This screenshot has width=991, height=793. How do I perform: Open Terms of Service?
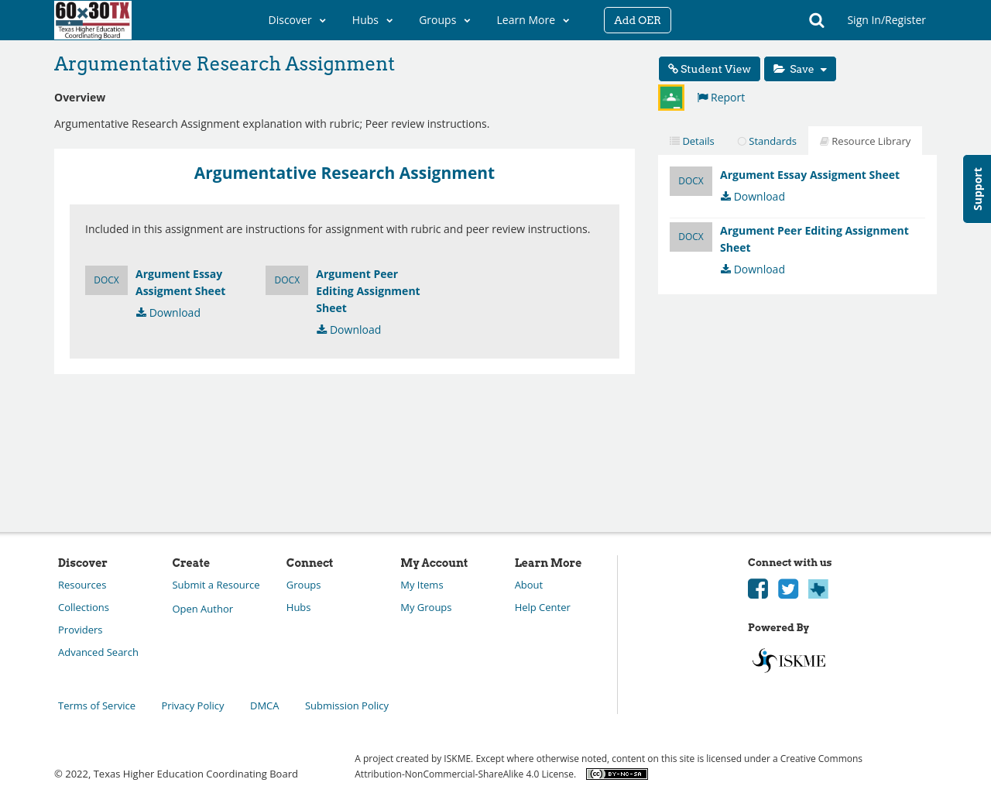(x=97, y=706)
